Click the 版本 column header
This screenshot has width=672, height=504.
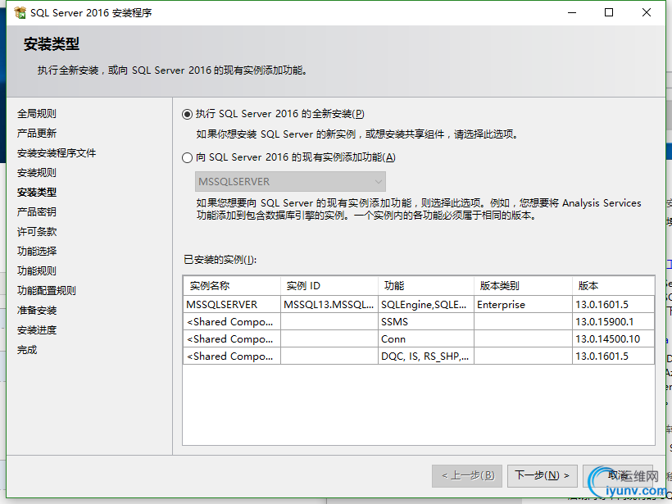point(613,286)
